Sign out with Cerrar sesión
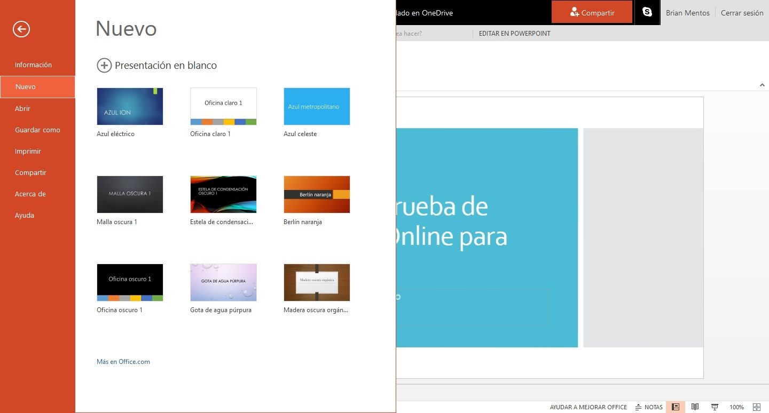The width and height of the screenshot is (769, 413). pyautogui.click(x=742, y=13)
